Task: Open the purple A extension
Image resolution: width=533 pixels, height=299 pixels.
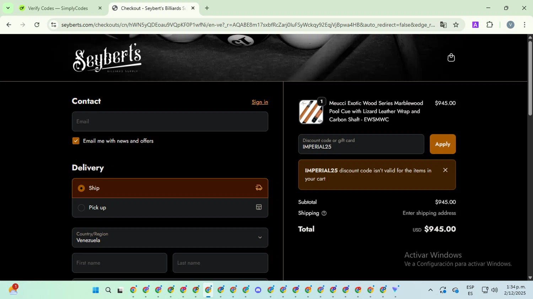Action: tap(475, 25)
